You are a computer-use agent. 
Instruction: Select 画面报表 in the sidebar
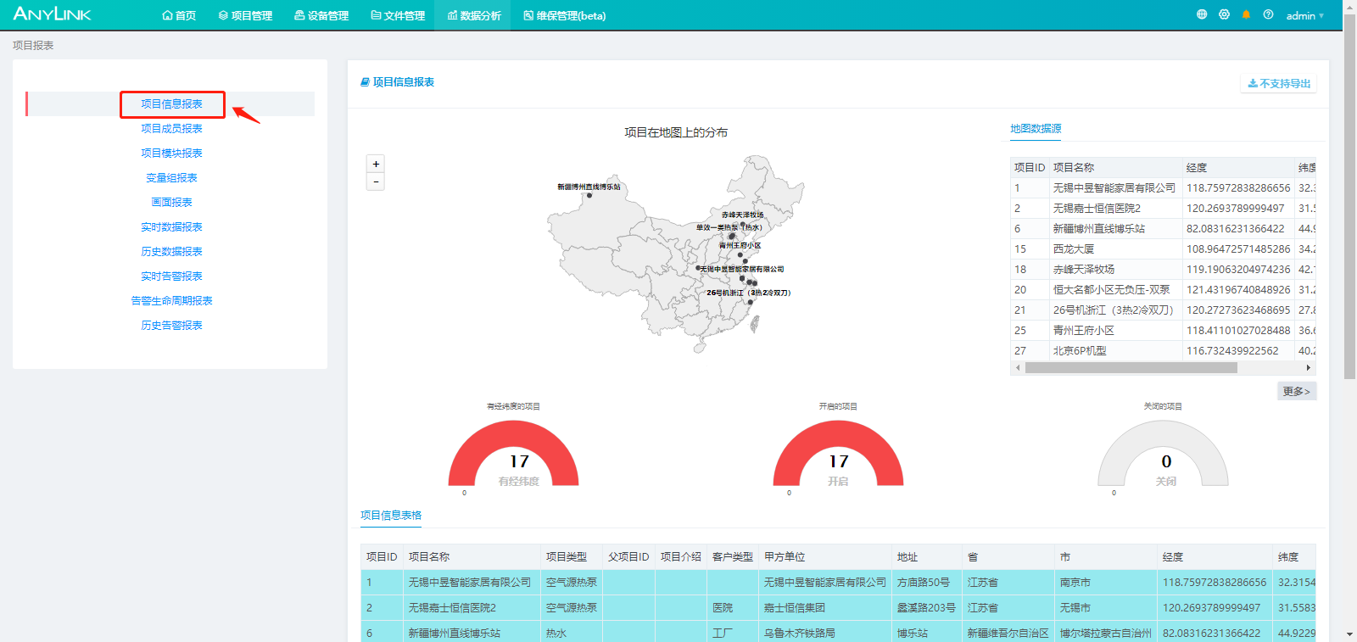(171, 202)
